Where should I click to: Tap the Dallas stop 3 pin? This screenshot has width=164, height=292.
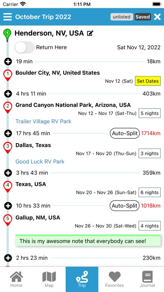(8, 148)
